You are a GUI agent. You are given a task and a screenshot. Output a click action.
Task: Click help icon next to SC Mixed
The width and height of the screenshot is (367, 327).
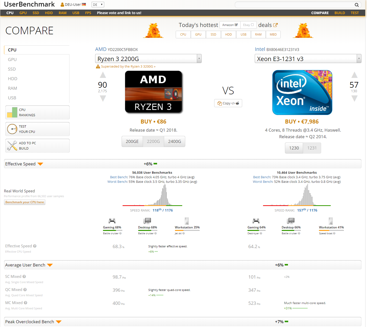[24, 277]
